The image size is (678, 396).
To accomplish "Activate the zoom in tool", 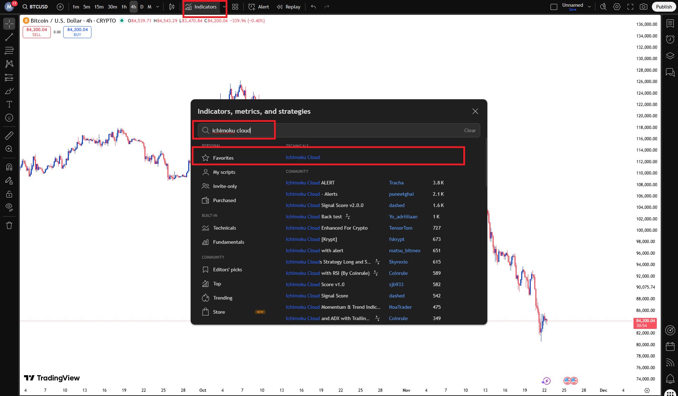I will [x=9, y=149].
